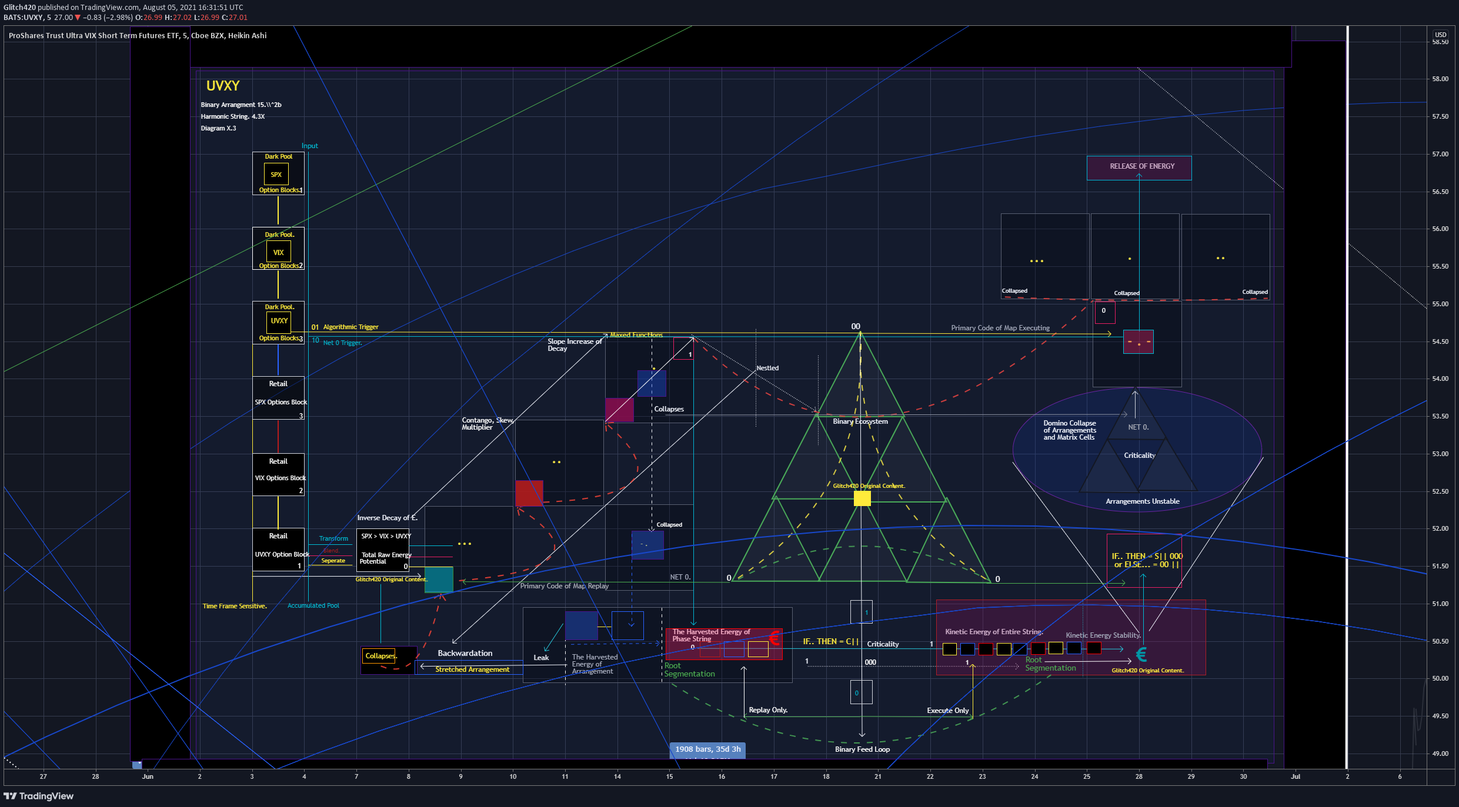Click the 'Binary Feed Loop' label
The image size is (1459, 807).
point(862,749)
